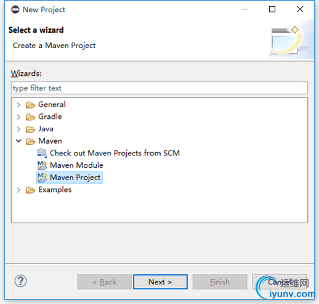
Task: Open help with the question mark icon
Action: point(20,281)
